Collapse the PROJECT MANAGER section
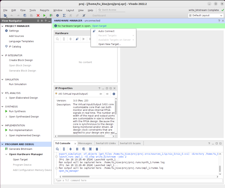 [x=3, y=26]
